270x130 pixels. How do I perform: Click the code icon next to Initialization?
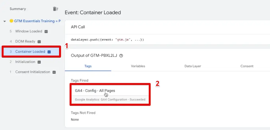click(x=39, y=62)
